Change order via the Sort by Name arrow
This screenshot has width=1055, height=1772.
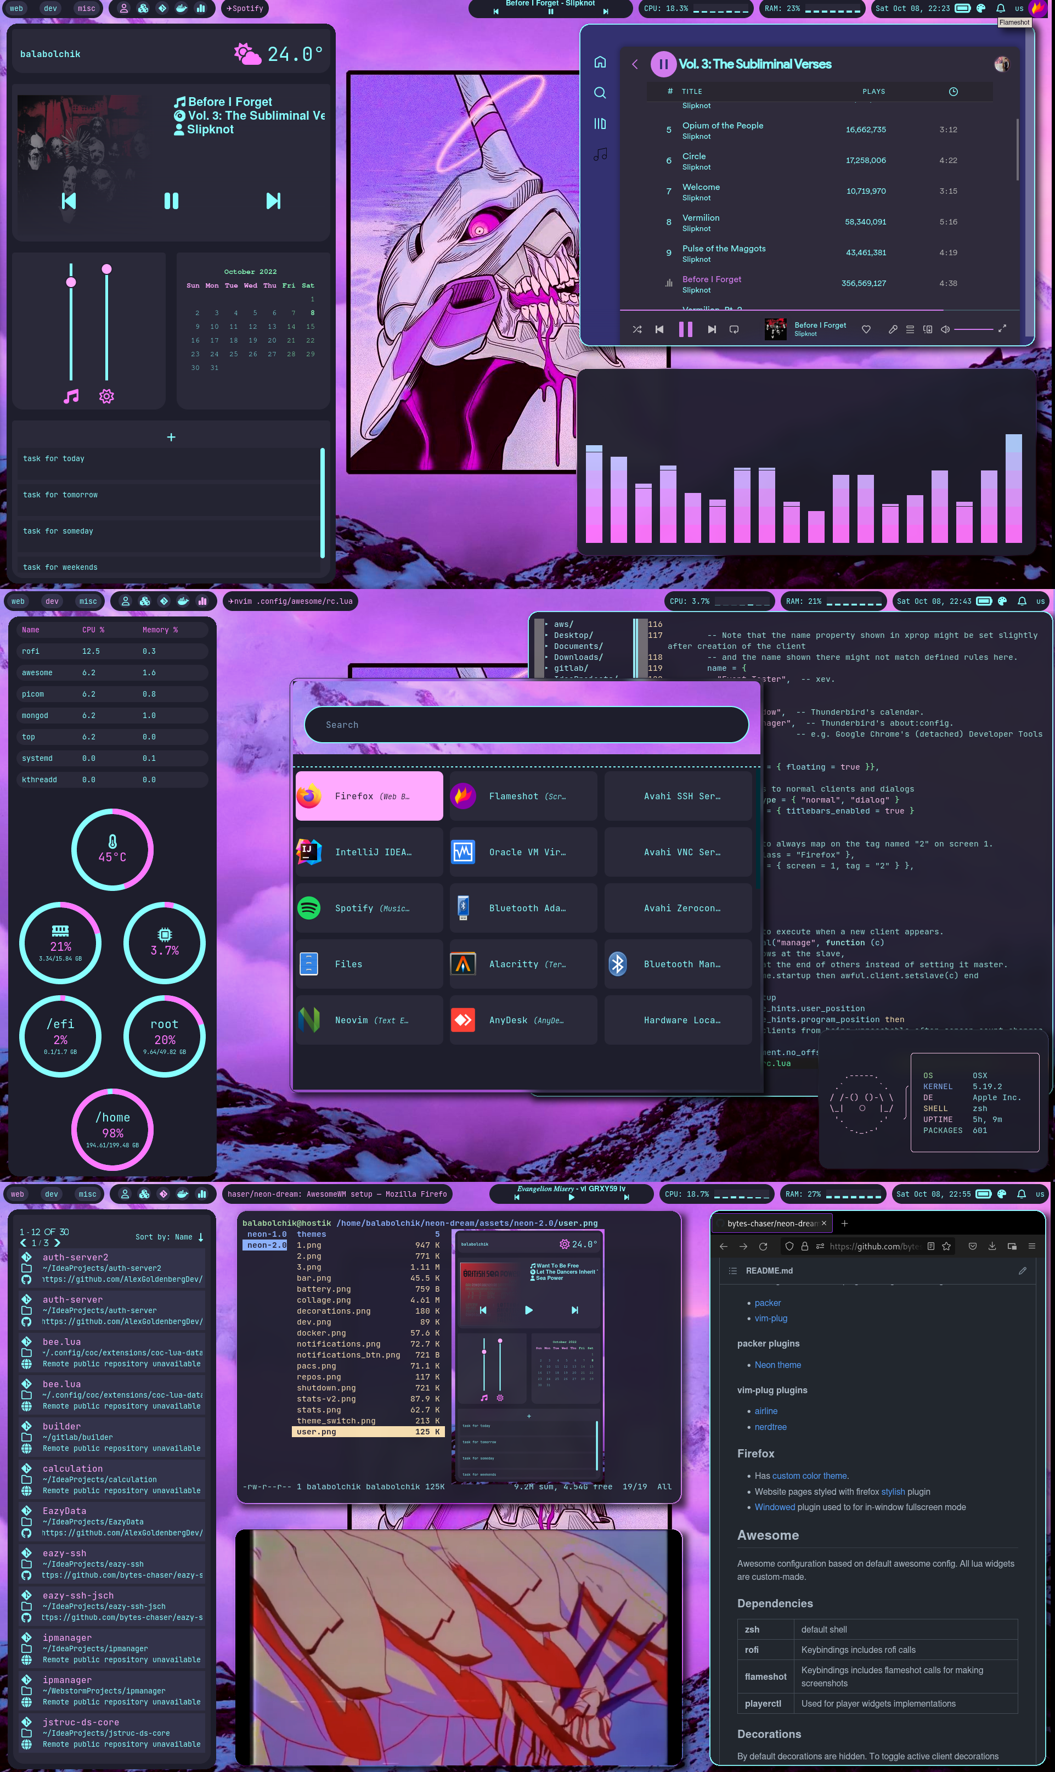200,1237
